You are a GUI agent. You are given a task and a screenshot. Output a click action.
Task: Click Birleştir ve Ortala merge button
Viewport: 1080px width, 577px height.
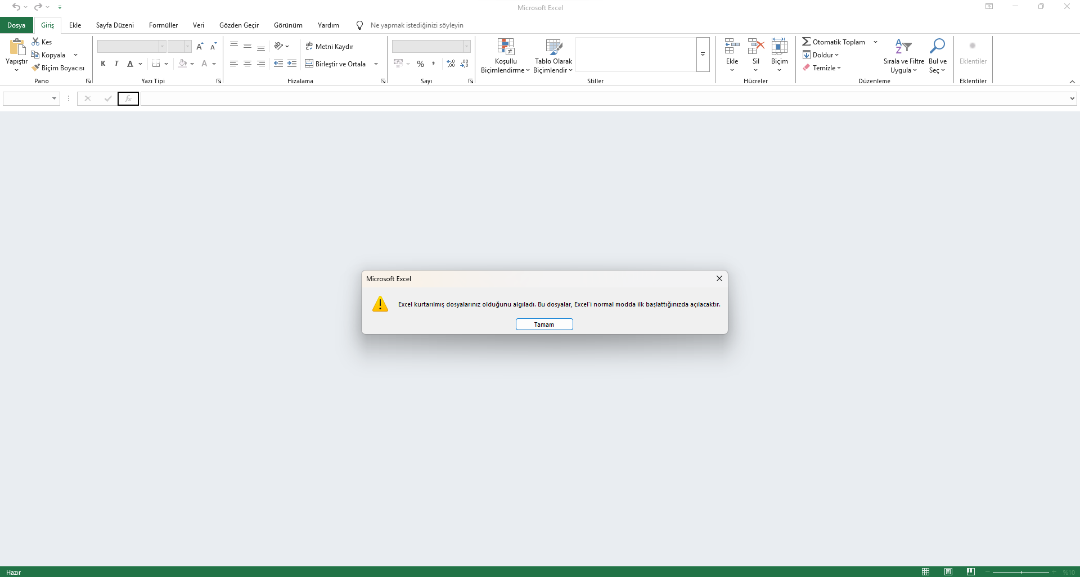pyautogui.click(x=336, y=64)
